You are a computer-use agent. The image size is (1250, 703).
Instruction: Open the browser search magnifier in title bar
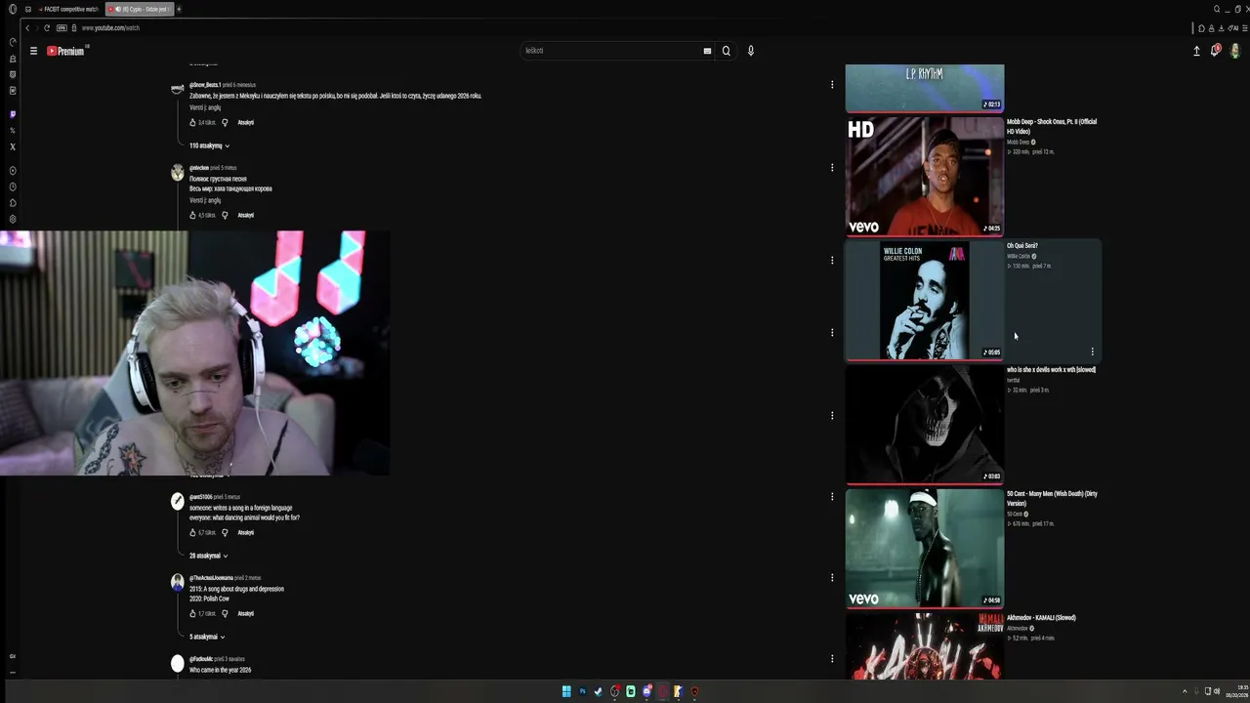(x=1217, y=9)
